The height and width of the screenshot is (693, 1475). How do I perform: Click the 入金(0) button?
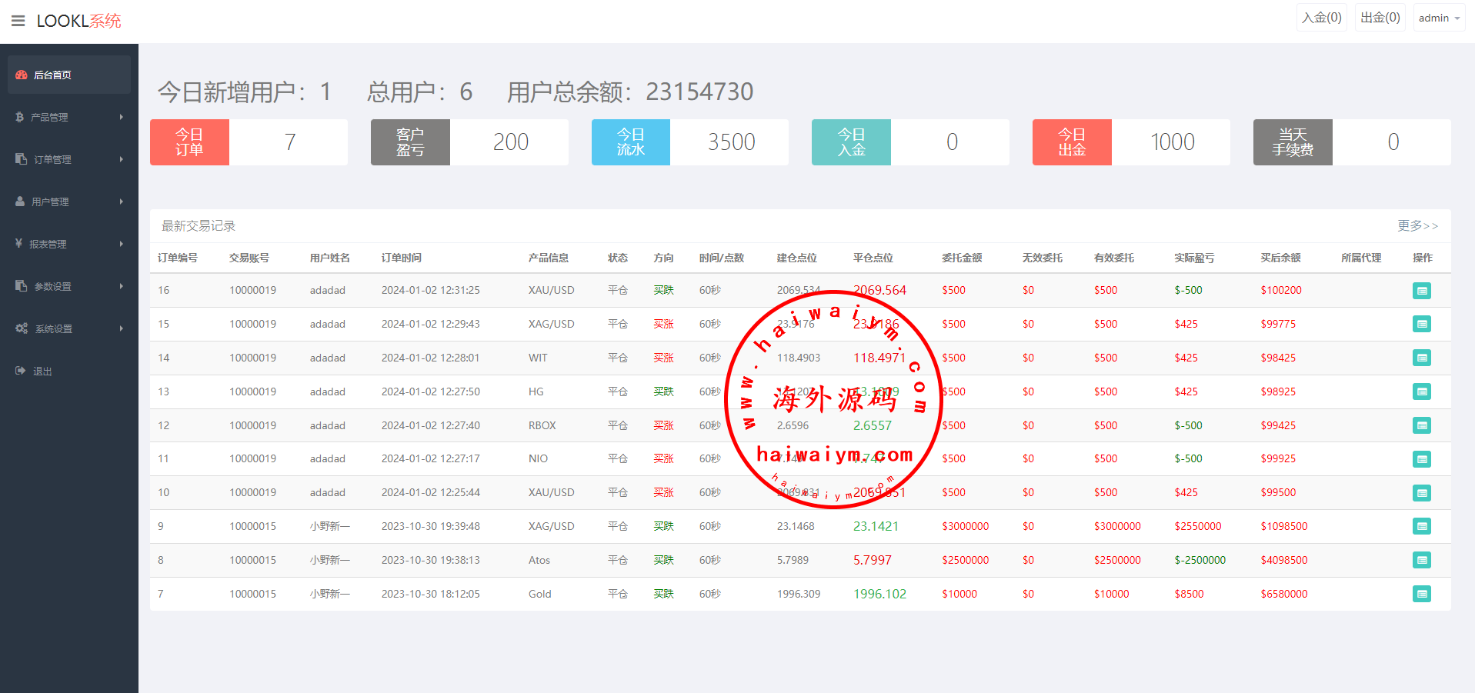(1321, 18)
